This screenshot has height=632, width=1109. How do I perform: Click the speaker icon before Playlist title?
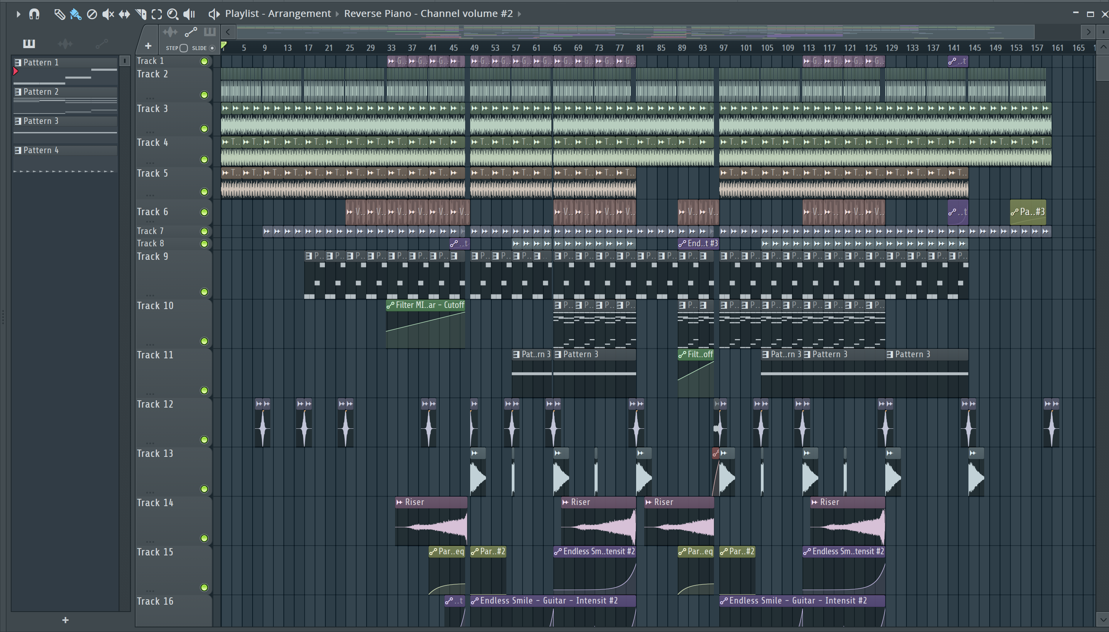214,14
